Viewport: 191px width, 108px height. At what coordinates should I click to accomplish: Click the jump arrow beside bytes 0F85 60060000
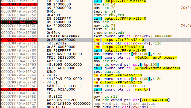pos(43,47)
